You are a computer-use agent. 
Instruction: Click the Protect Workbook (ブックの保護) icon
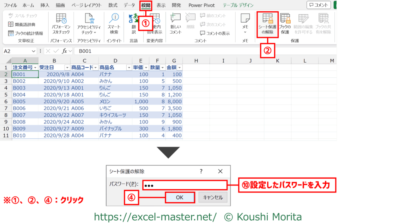(x=285, y=24)
